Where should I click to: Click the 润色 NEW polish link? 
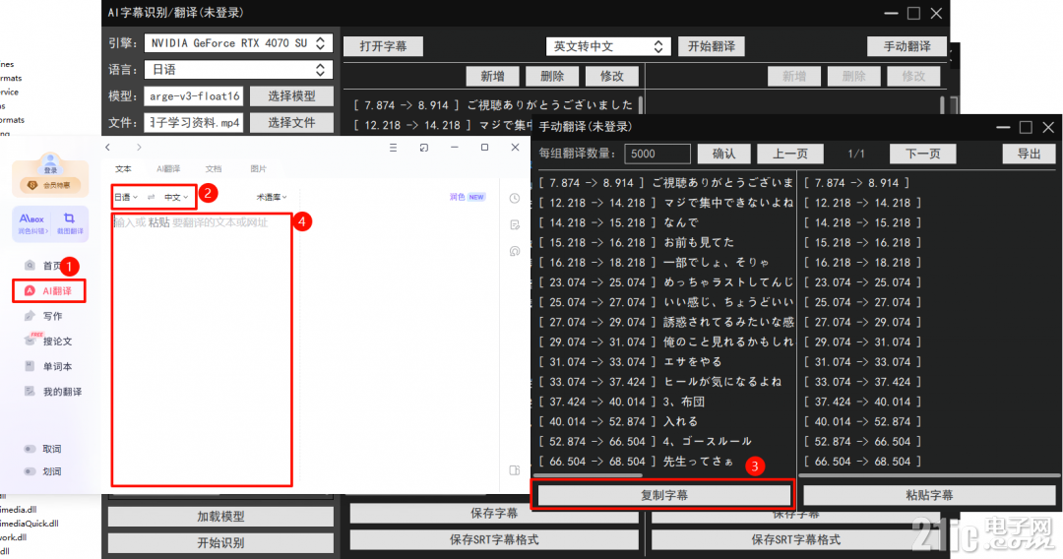pos(468,197)
